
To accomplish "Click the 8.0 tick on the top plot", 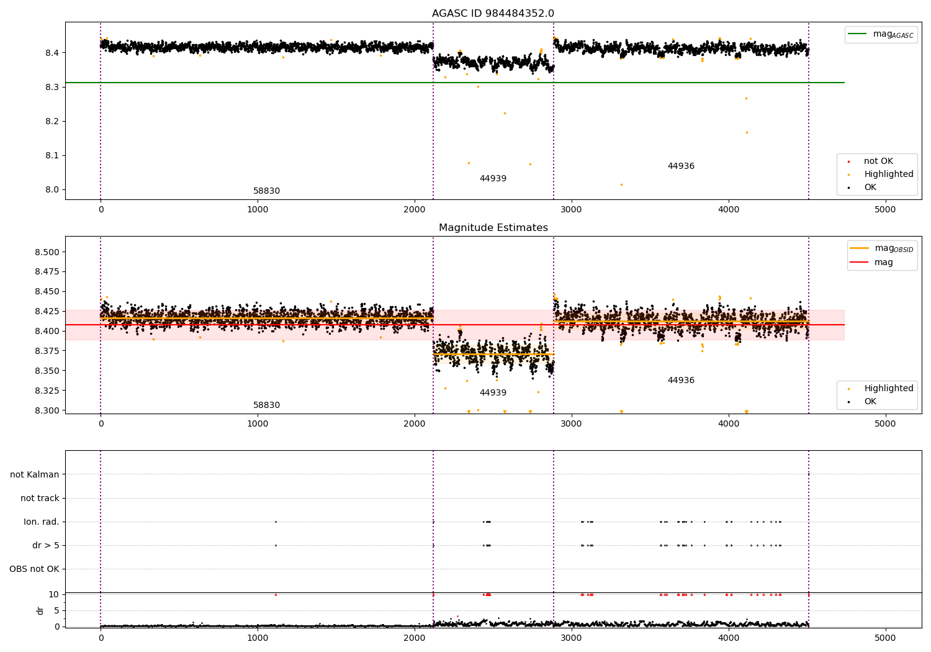I will coord(53,190).
